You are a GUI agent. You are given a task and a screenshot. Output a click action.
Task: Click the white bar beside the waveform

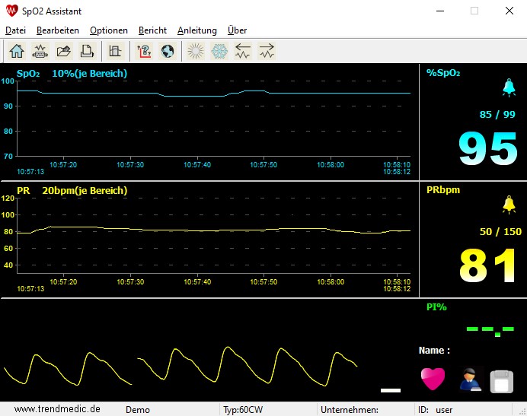(391, 390)
